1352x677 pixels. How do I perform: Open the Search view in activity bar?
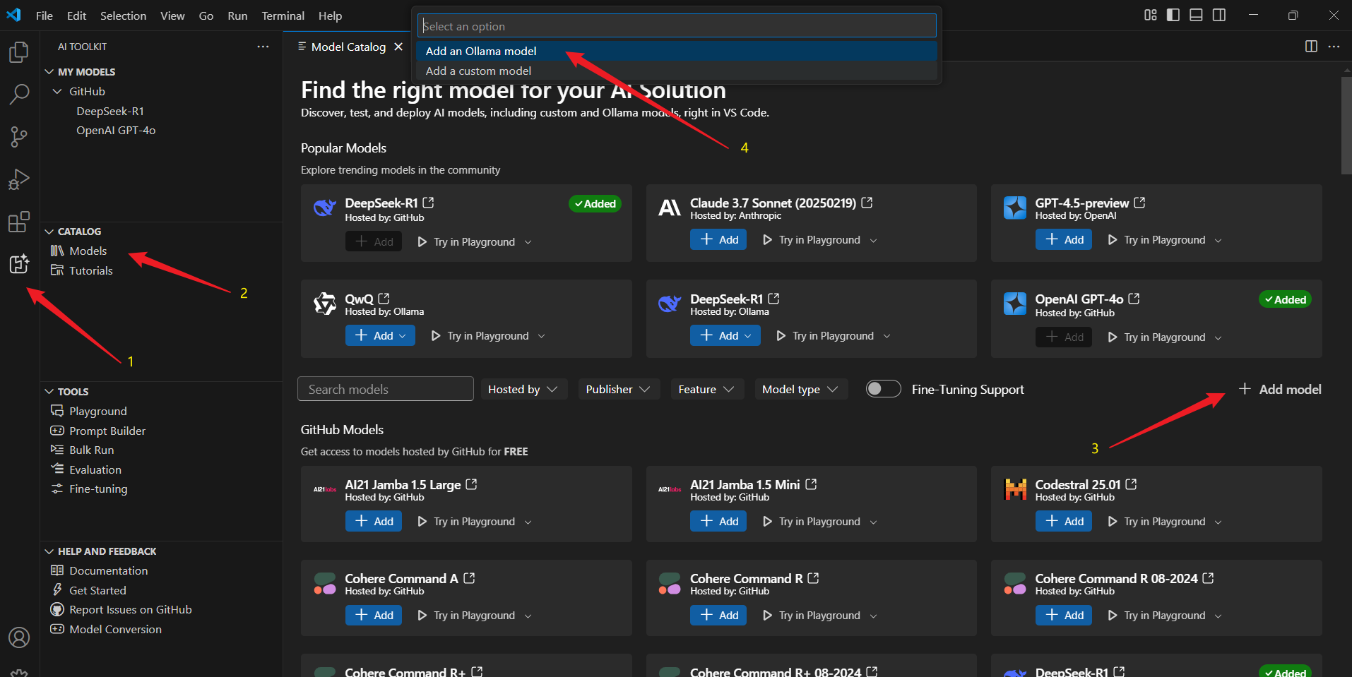[19, 94]
